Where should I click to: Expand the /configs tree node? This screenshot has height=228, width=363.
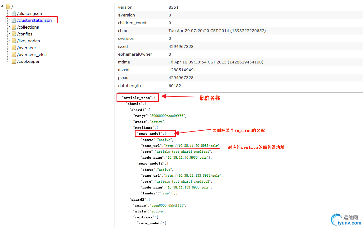(x=8, y=34)
